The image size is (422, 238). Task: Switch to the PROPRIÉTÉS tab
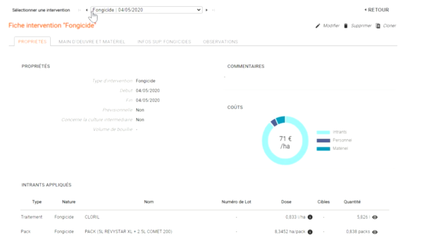[x=32, y=42]
